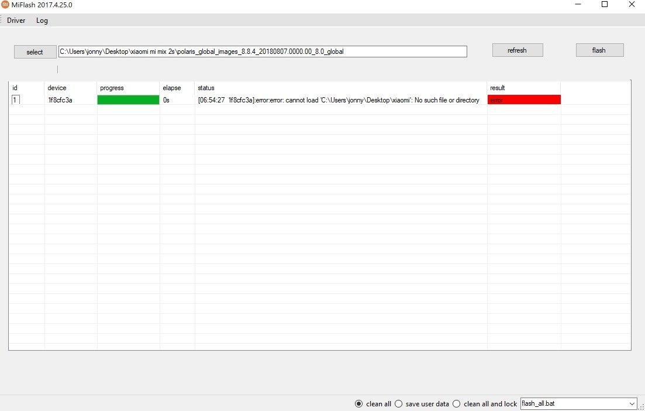Click the 'cannot load' error status message

339,100
